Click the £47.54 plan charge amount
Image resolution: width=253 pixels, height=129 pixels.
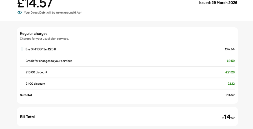(230, 49)
